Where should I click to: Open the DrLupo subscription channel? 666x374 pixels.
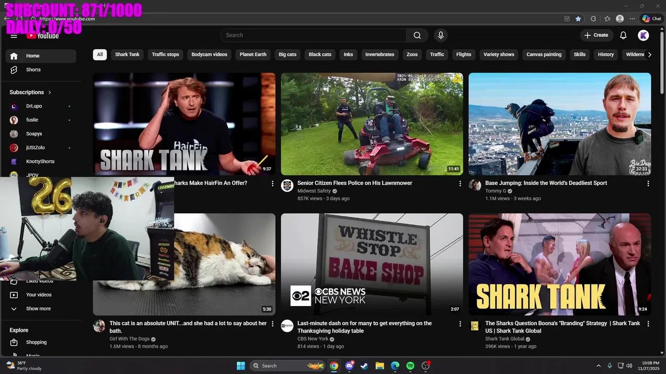[x=41, y=106]
